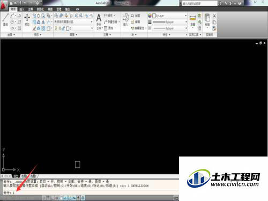The width and height of the screenshot is (268, 201).
Task: Expand the Properties (特性) panel
Action: (166, 35)
